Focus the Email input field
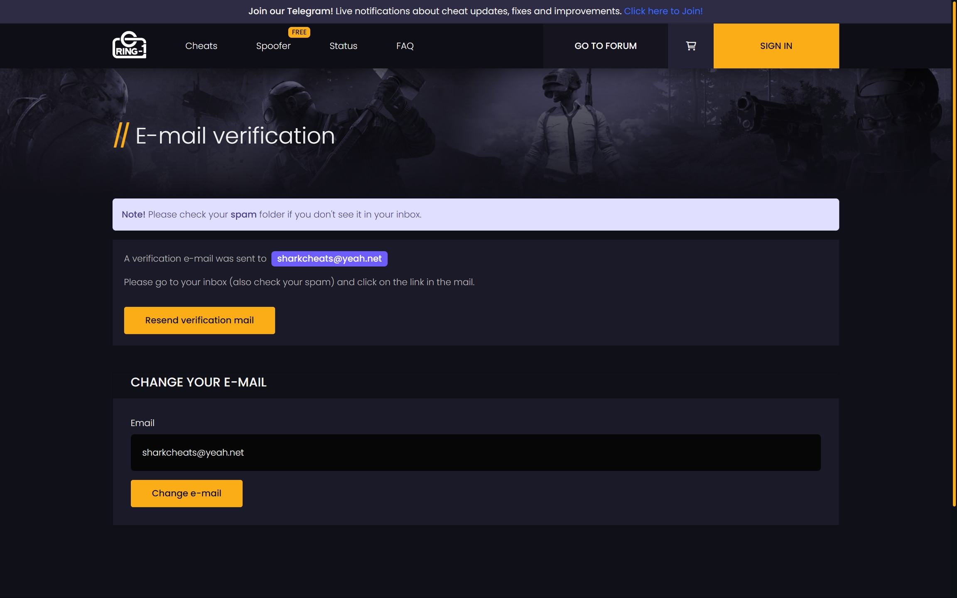Image resolution: width=957 pixels, height=598 pixels. [475, 452]
